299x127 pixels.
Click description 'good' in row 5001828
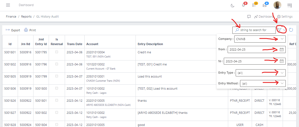click(141, 125)
